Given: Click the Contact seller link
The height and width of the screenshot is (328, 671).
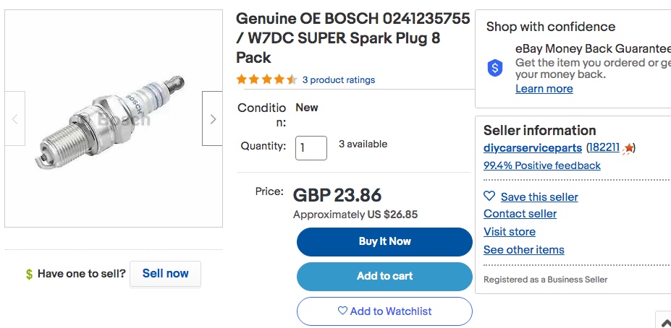Looking at the screenshot, I should click(x=520, y=214).
